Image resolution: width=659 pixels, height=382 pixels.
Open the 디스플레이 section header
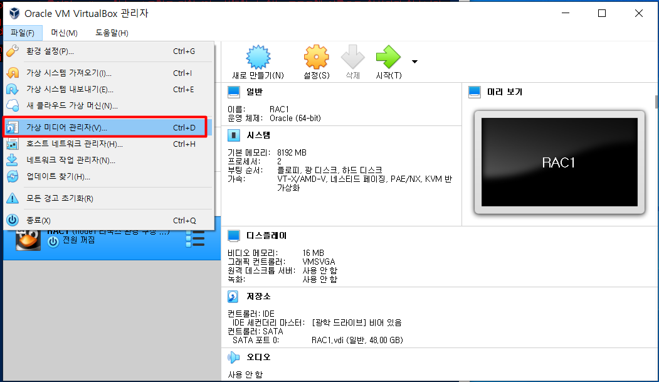266,236
